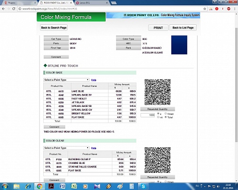238x190 pixels.
Task: Click the Color Clear QR code
Action: (158, 160)
